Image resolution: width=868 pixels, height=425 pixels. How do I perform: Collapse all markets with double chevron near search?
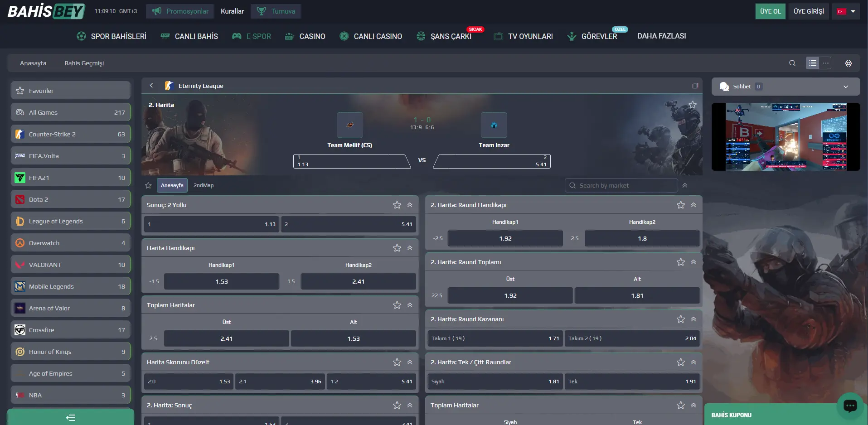(685, 185)
